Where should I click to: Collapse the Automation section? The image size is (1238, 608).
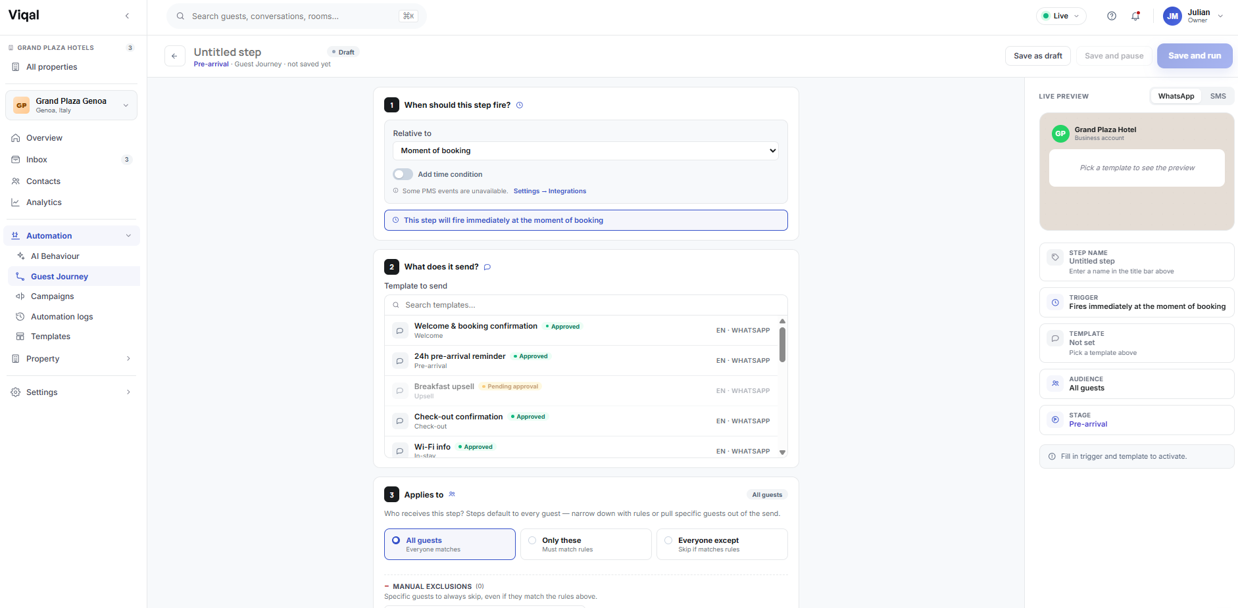click(128, 236)
